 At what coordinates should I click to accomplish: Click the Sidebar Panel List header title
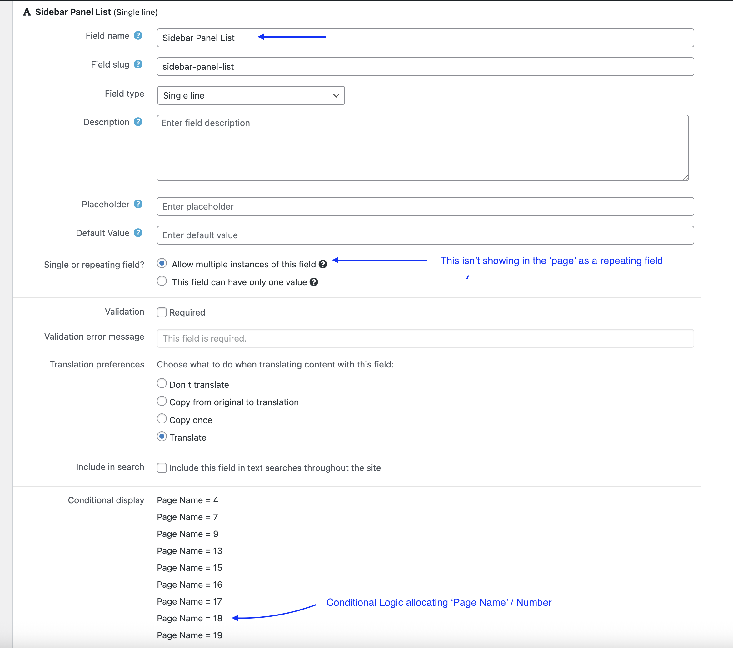[73, 12]
